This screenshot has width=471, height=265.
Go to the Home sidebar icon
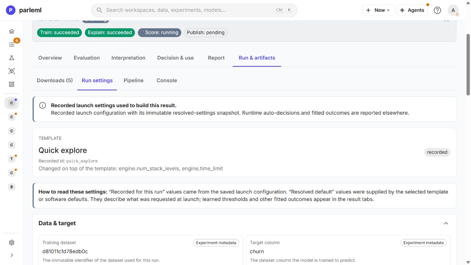[12, 31]
